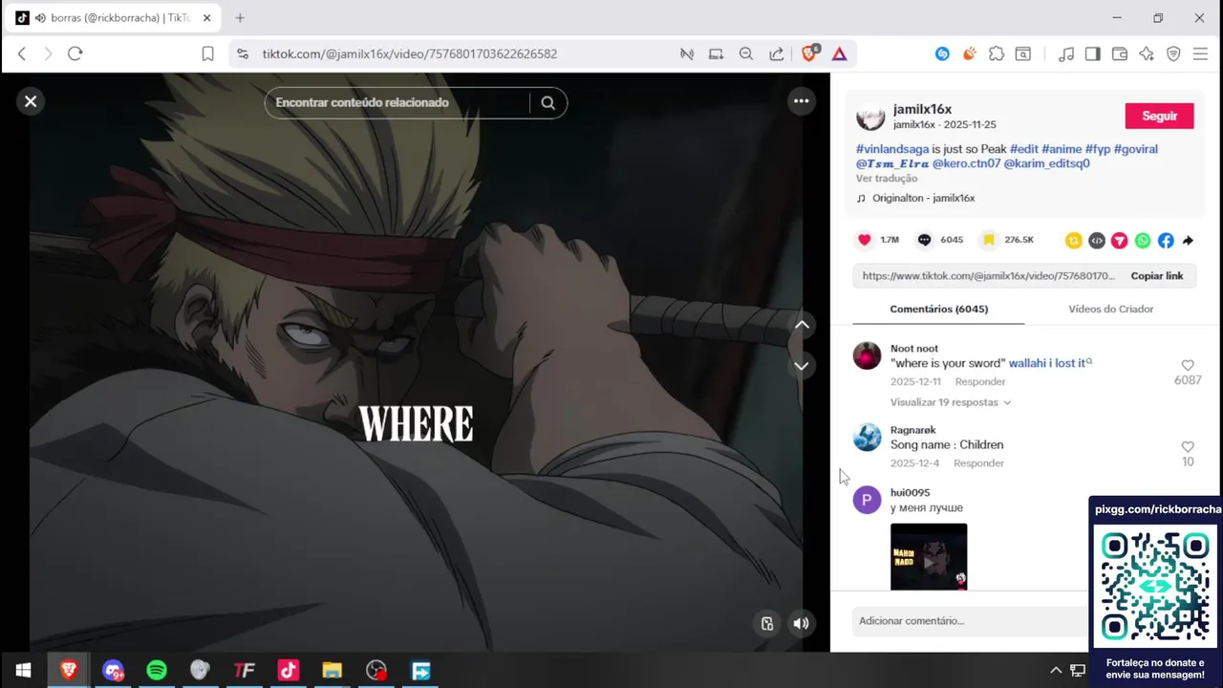Open more share options arrow
Screen dimensions: 1223x688
[1188, 241]
